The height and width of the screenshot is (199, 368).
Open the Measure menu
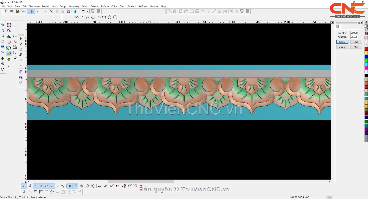(154, 6)
